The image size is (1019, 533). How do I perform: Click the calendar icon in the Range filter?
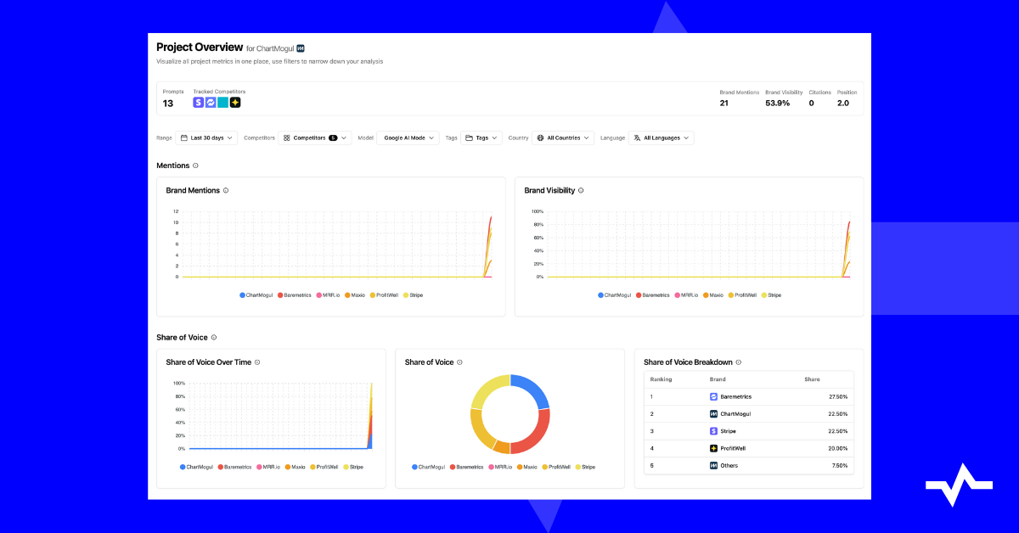tap(184, 137)
